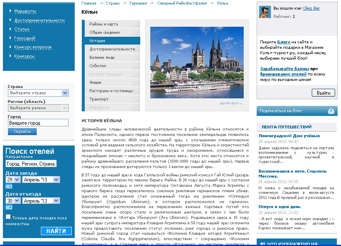Enable Точные даты поездки пока неизвестны checkbox

pyautogui.click(x=8, y=217)
